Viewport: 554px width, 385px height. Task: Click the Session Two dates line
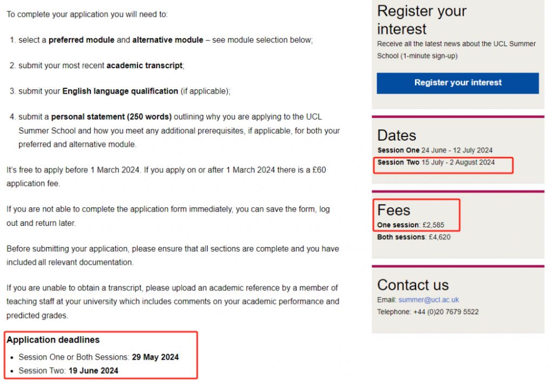pos(436,162)
